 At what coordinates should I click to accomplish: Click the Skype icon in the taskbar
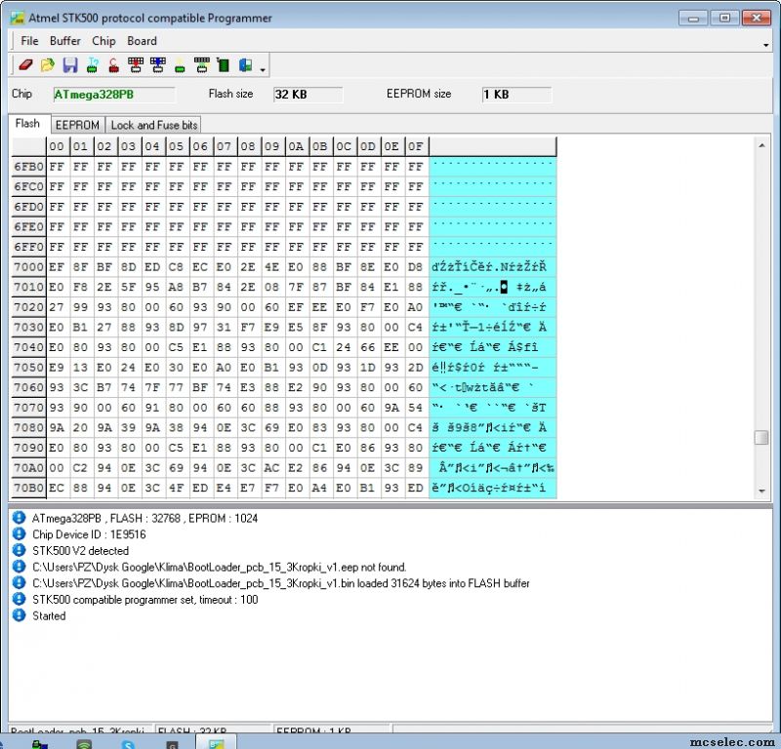[128, 744]
